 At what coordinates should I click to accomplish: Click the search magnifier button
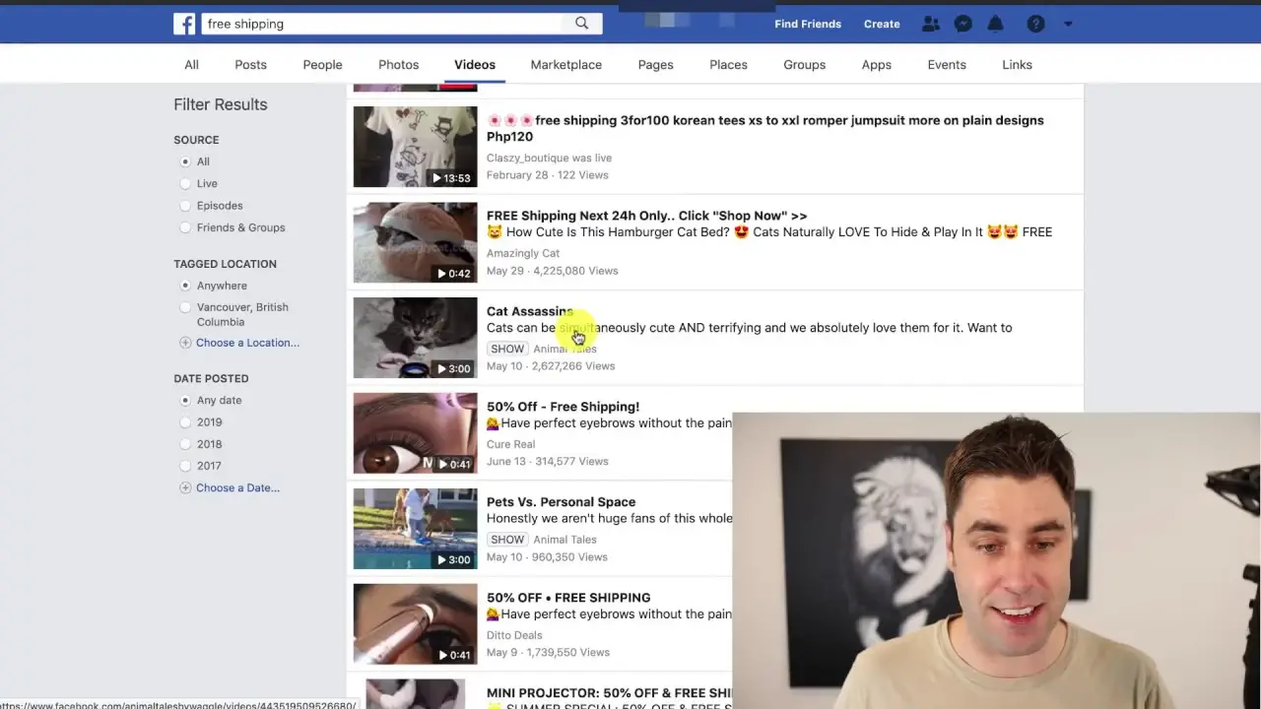(x=581, y=24)
